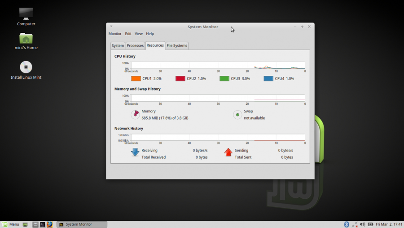Screen dimensions: 404x228
Task: Change CPU3 green color swatch
Action: point(224,79)
